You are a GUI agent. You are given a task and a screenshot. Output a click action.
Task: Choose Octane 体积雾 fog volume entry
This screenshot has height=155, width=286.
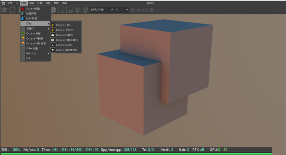tap(35, 38)
